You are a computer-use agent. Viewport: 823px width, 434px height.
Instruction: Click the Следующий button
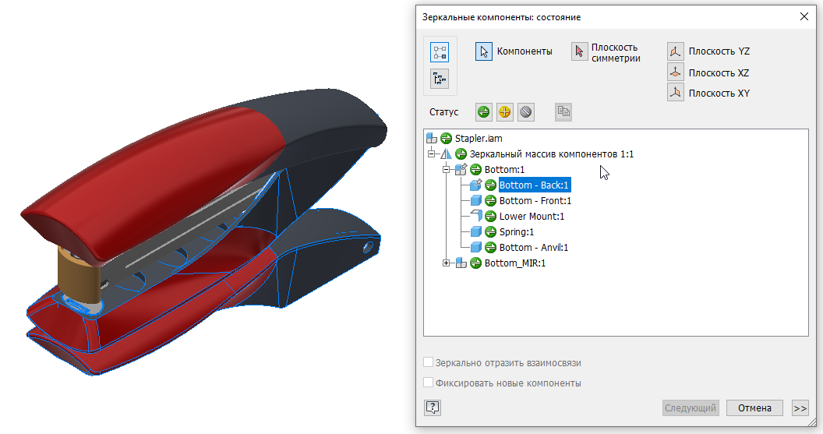click(x=691, y=408)
